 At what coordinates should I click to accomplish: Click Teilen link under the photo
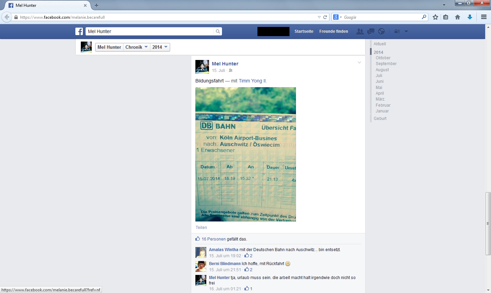coord(201,228)
